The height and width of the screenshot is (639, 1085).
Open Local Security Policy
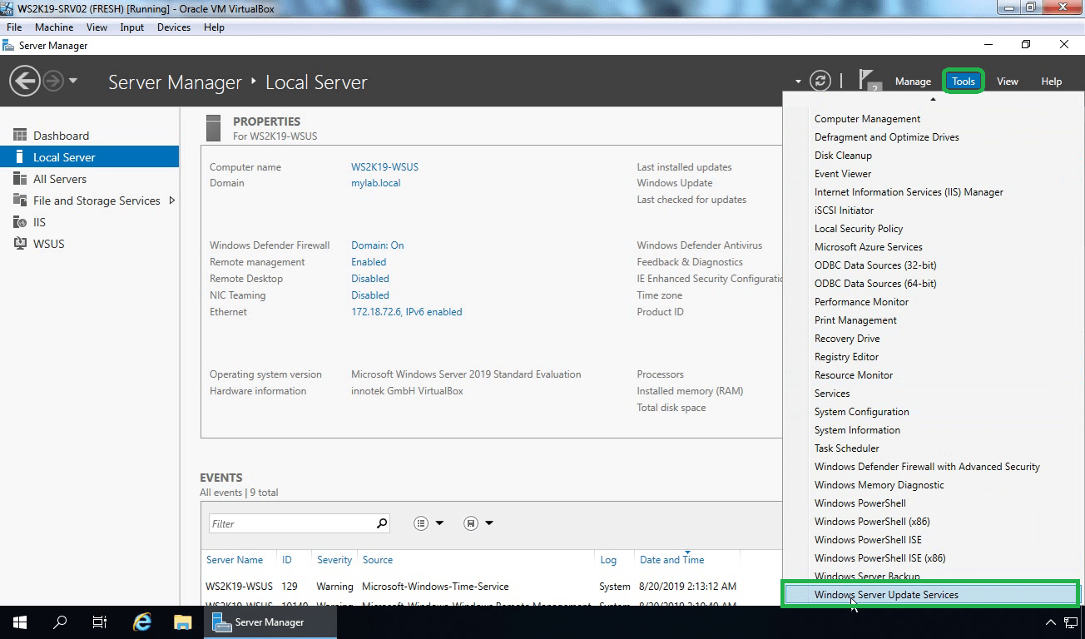(x=859, y=229)
